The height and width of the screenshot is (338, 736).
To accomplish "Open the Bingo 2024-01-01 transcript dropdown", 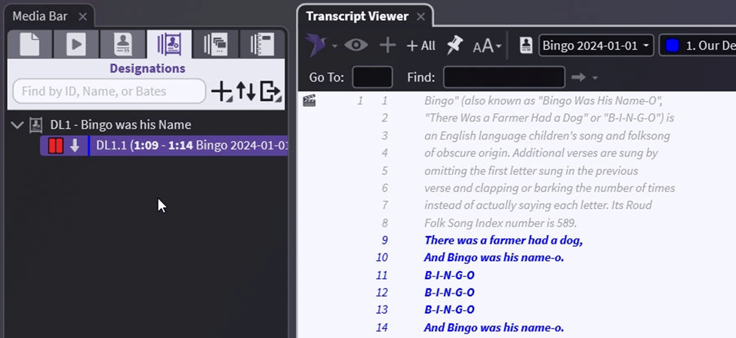I will [595, 45].
